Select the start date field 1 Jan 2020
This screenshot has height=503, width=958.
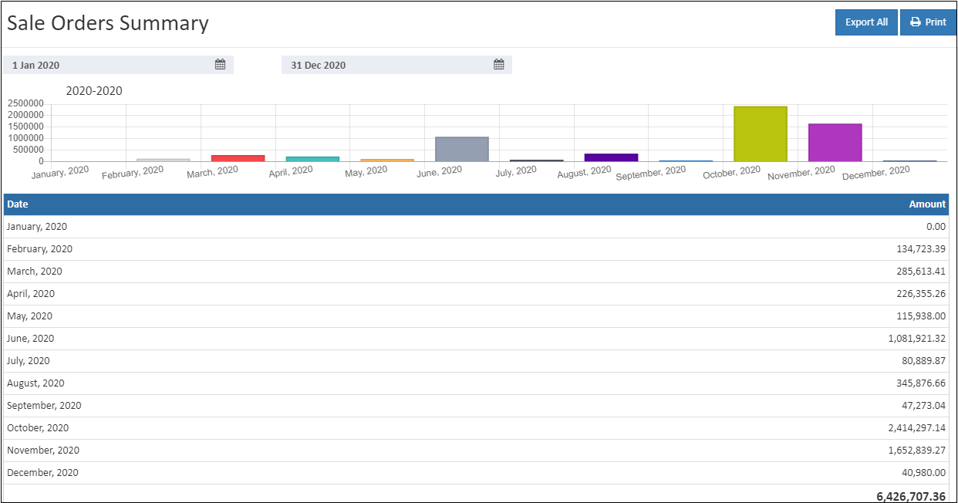[x=118, y=65]
